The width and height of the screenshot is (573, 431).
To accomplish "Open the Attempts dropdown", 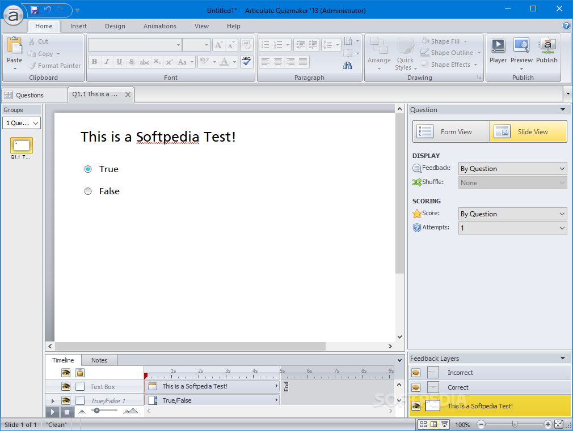I will pyautogui.click(x=512, y=228).
